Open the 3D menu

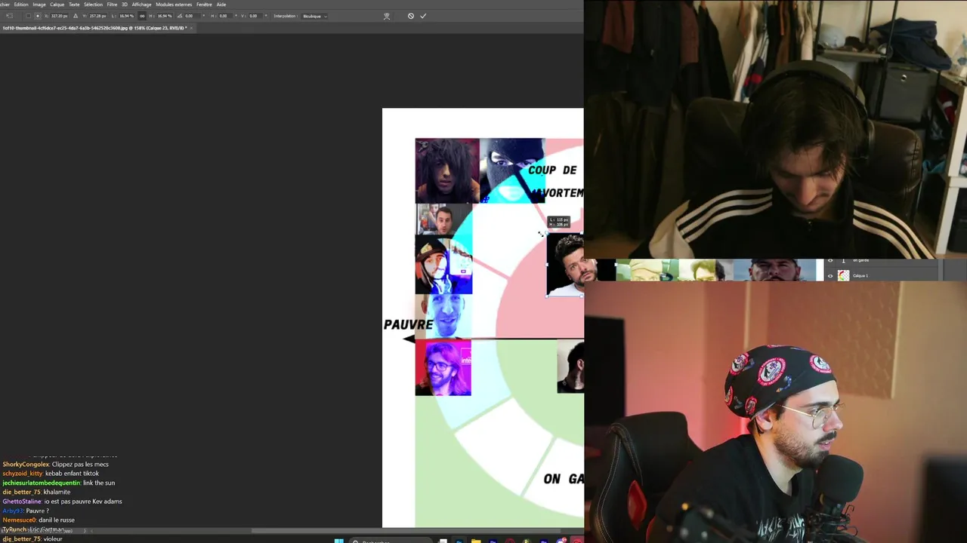click(125, 5)
